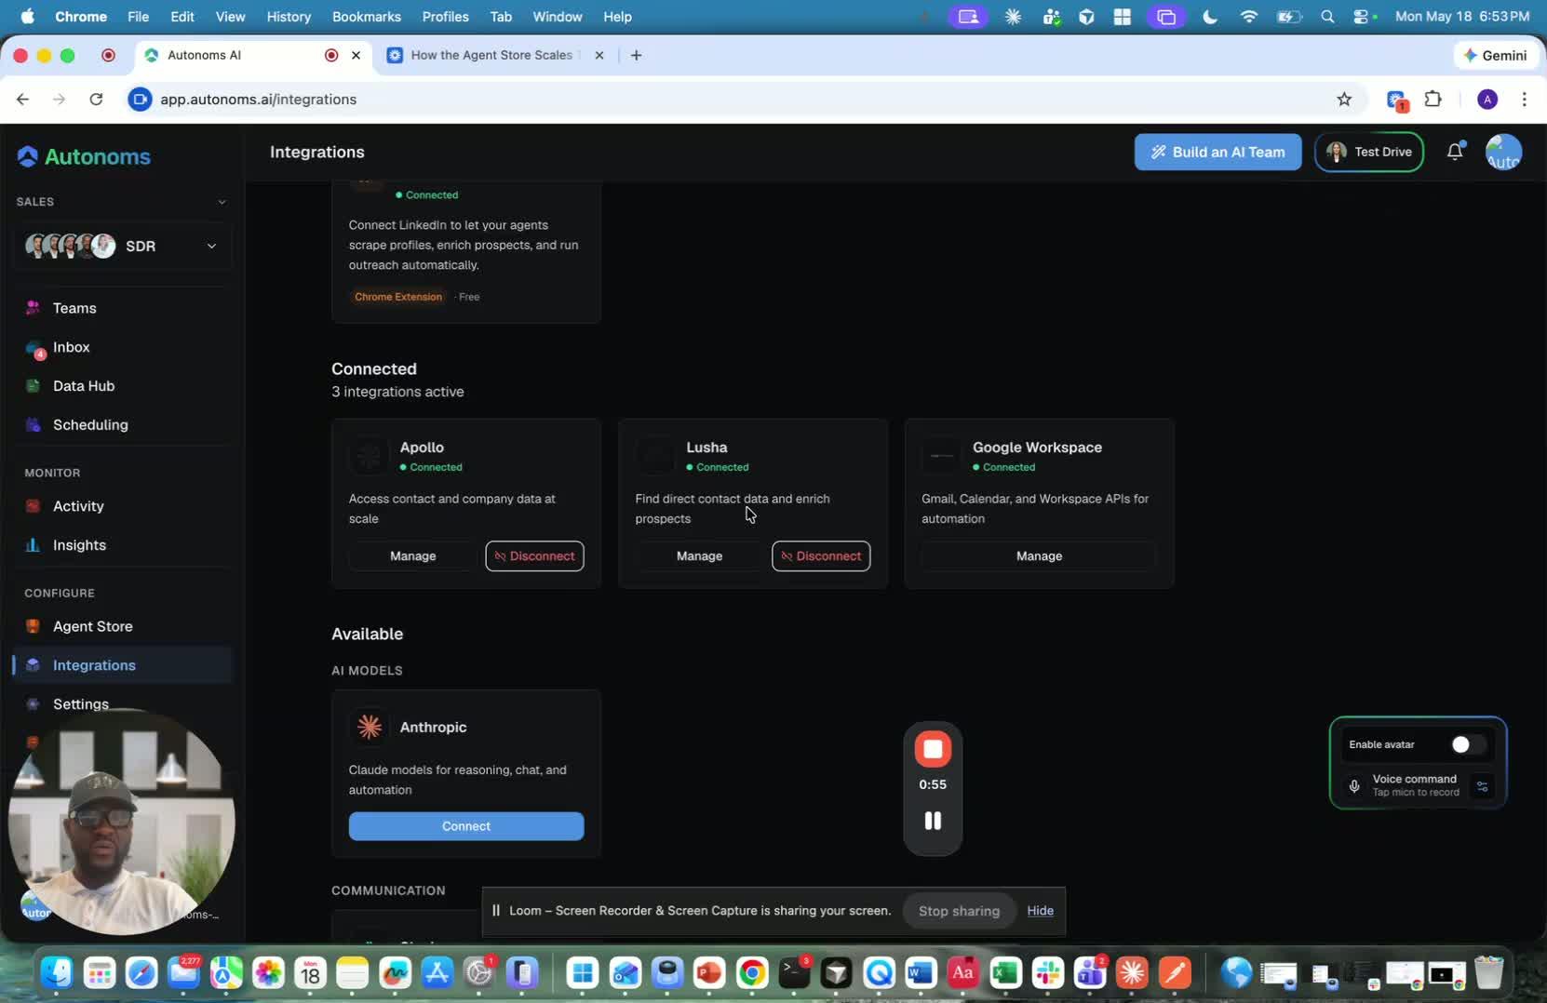
Task: Click the Chrome Extension tag on LinkedIn card
Action: pyautogui.click(x=398, y=297)
